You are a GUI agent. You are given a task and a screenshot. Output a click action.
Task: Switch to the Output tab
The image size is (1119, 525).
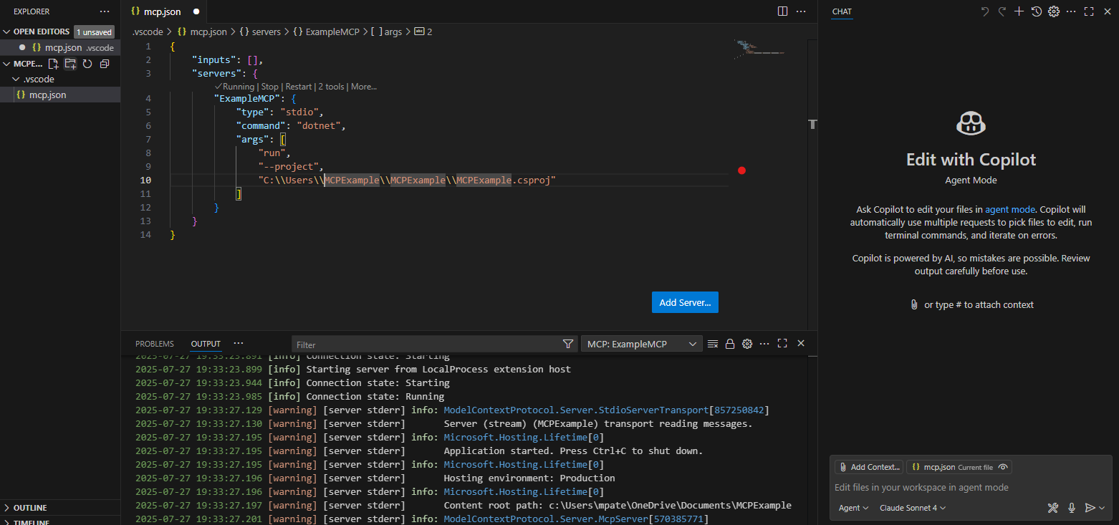[206, 344]
